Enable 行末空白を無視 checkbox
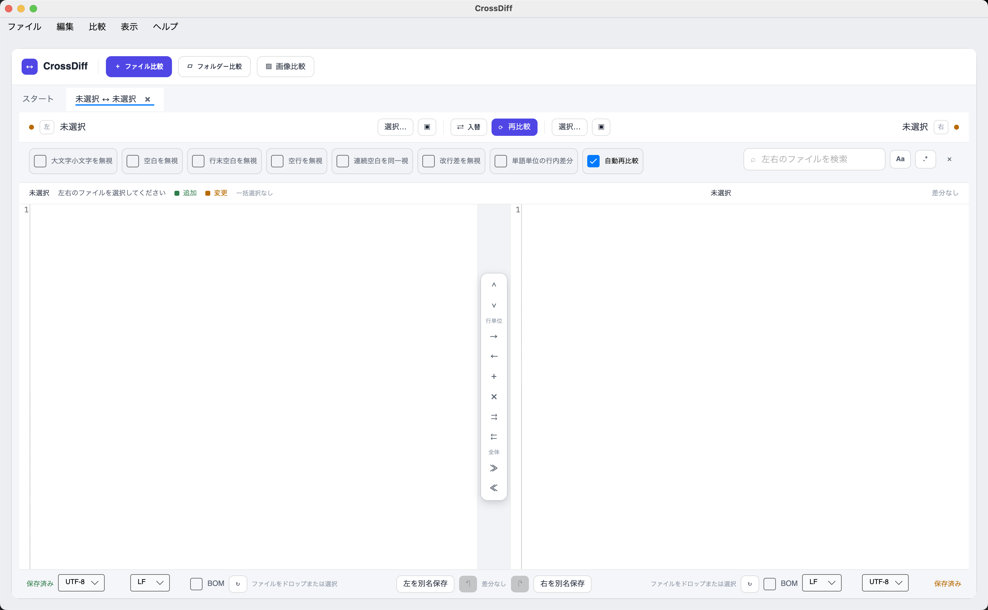The image size is (988, 610). point(198,161)
